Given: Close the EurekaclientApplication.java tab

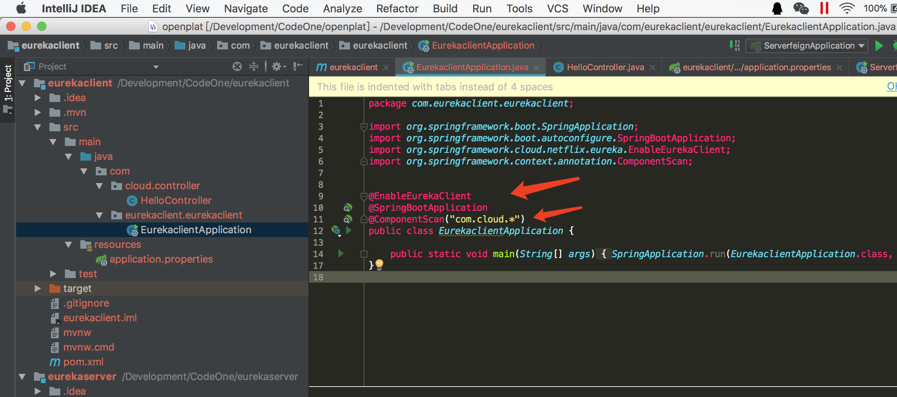Looking at the screenshot, I should click(x=537, y=68).
